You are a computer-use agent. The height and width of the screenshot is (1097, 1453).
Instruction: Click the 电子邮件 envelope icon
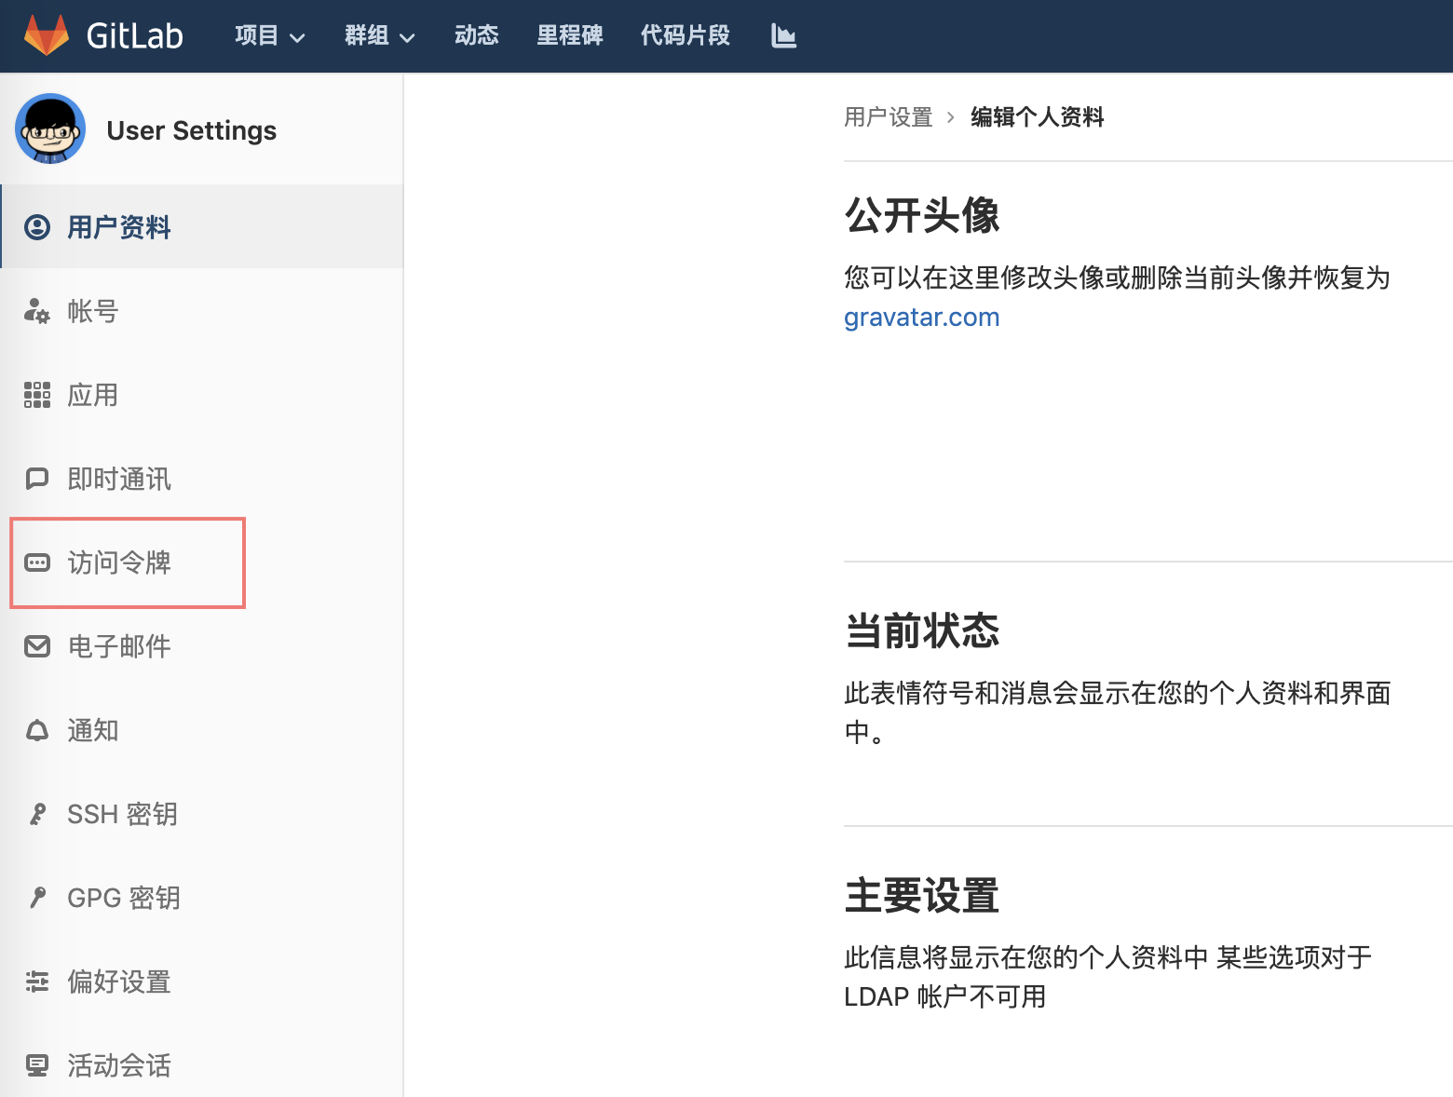36,646
